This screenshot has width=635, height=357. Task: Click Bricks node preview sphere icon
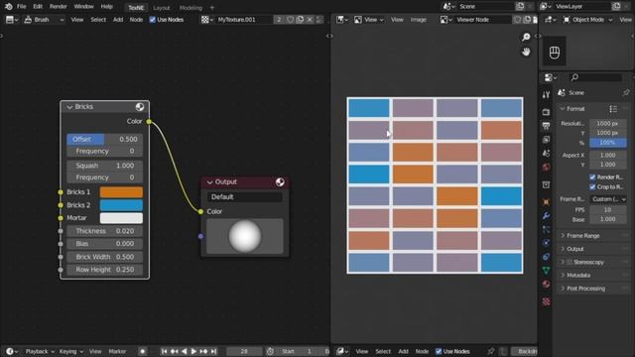[140, 107]
